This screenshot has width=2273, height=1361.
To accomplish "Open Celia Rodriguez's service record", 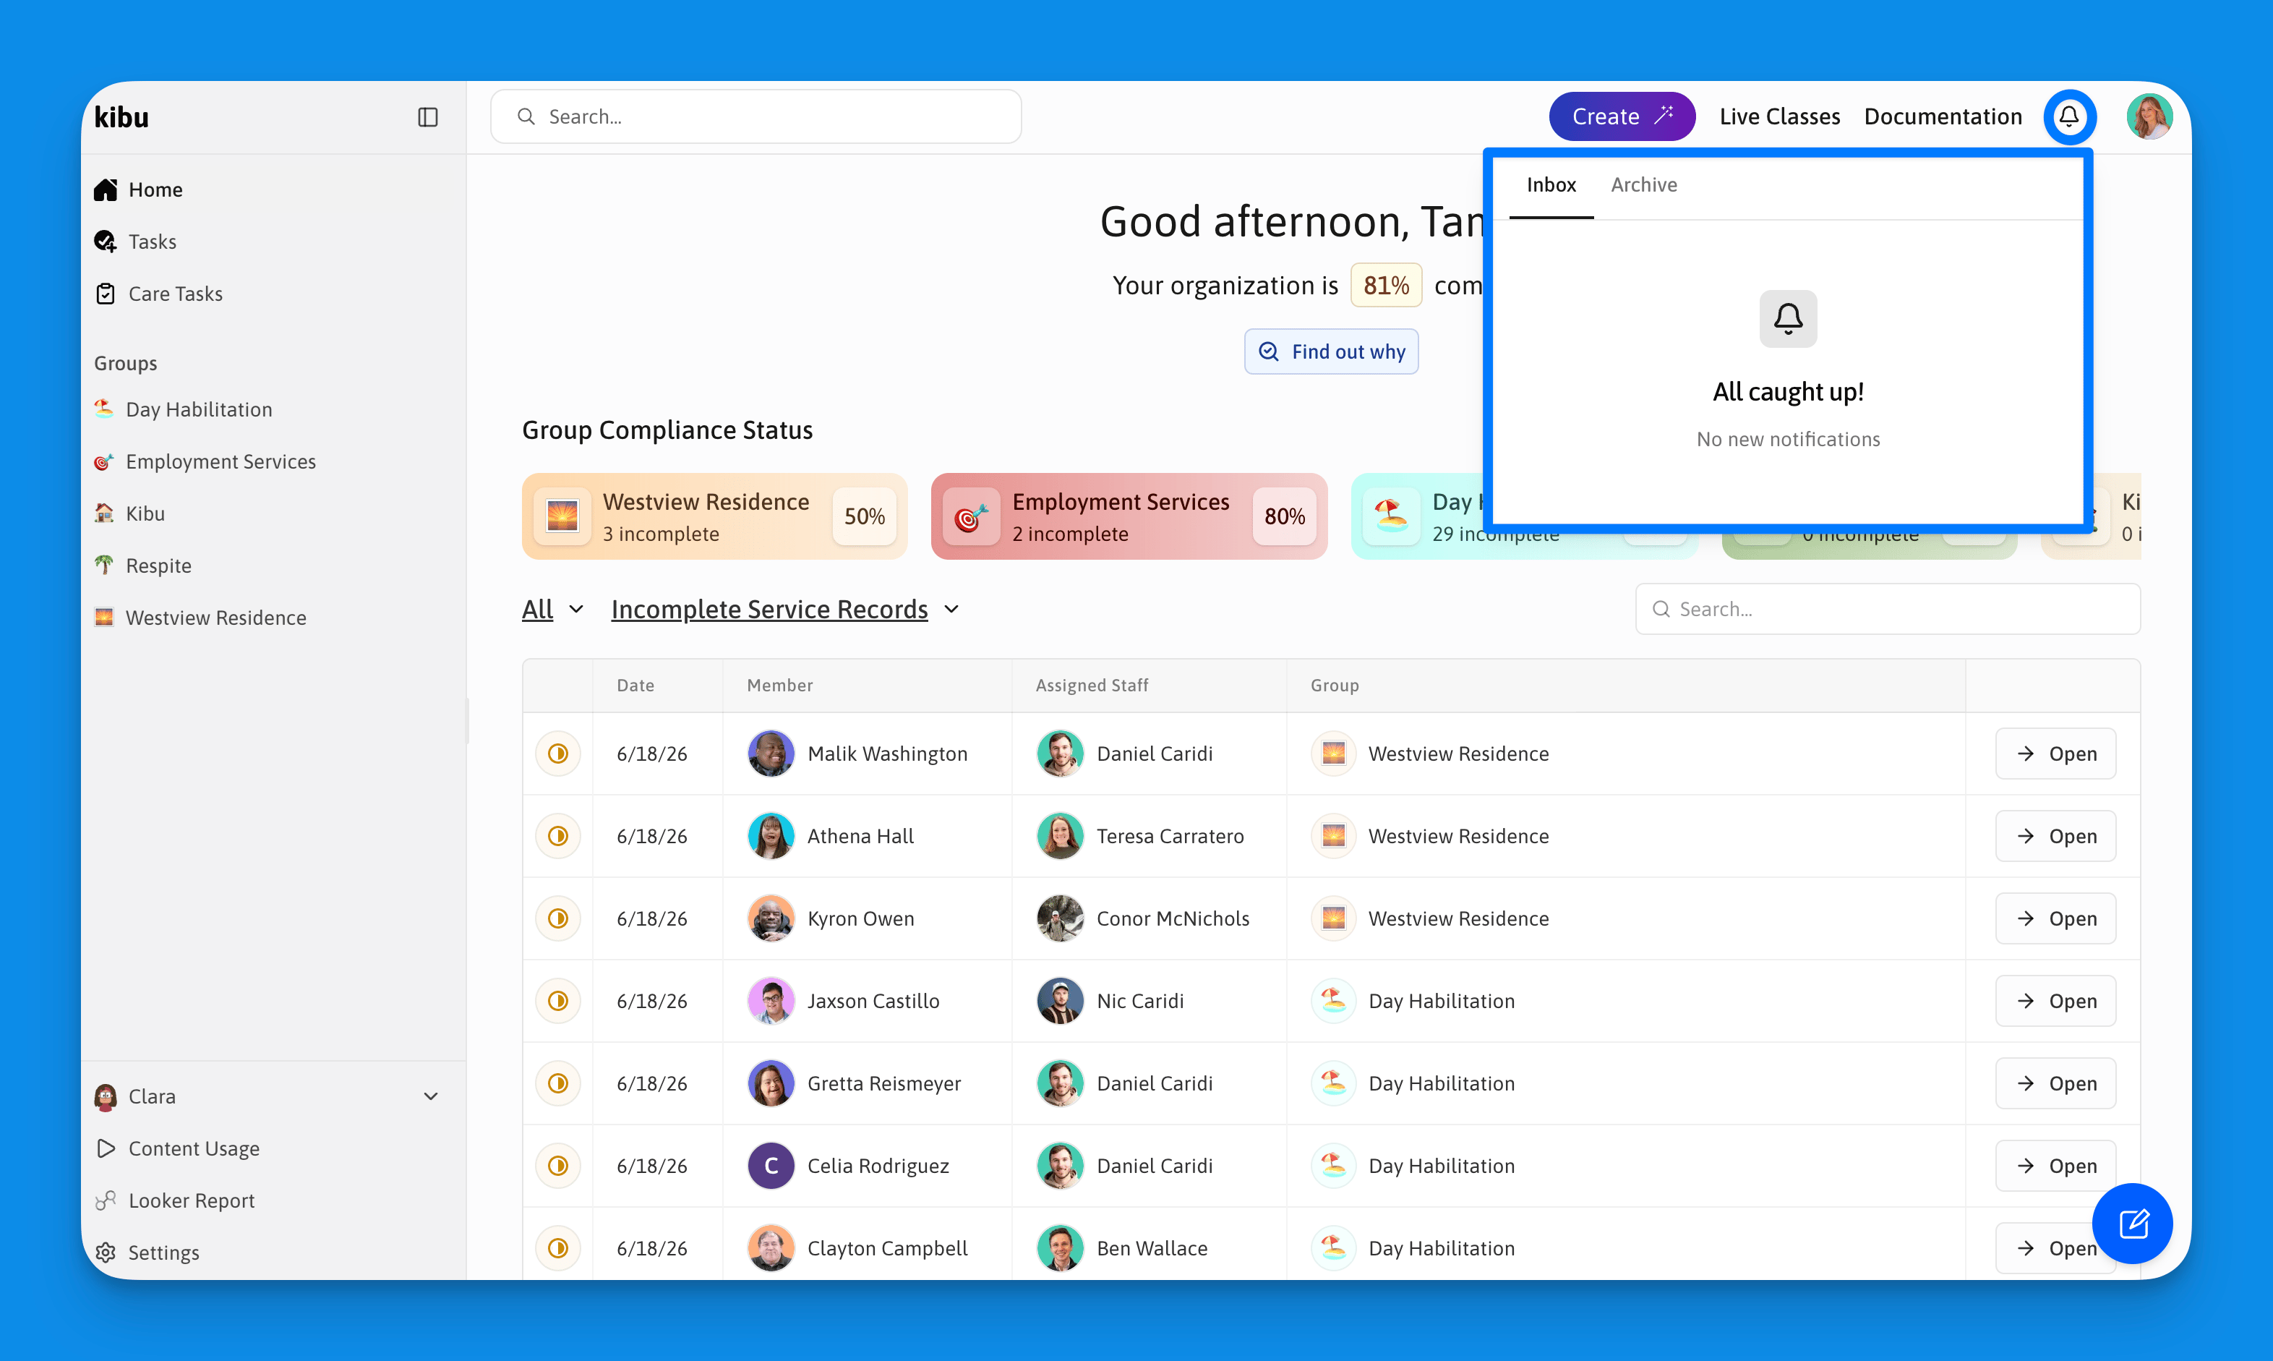I will pos(2055,1166).
